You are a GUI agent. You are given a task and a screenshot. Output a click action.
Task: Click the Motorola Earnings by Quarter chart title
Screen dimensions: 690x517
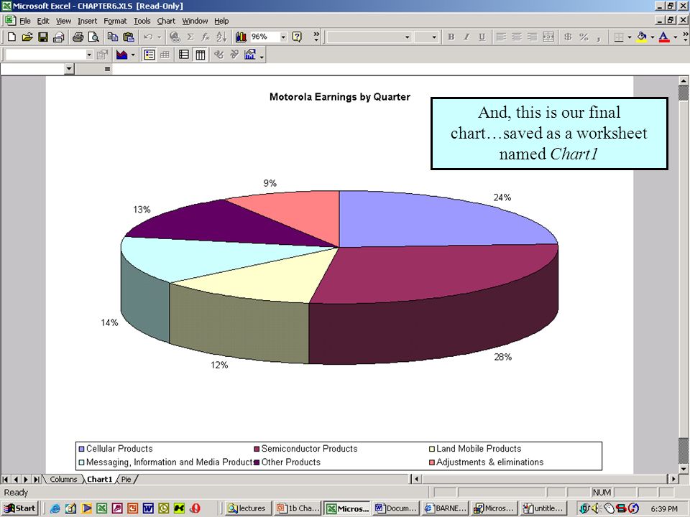click(340, 97)
